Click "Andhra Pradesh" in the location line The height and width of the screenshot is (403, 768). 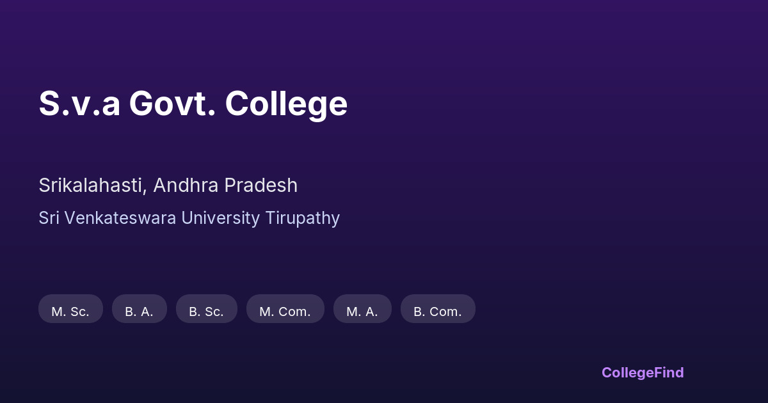click(225, 186)
